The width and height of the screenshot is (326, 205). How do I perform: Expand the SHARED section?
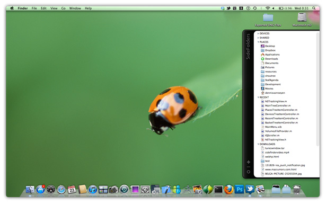[x=258, y=38]
